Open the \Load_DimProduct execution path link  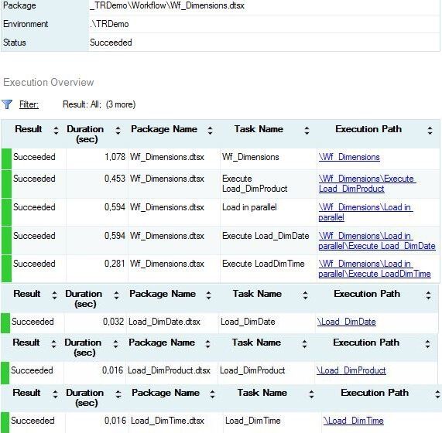pyautogui.click(x=351, y=370)
